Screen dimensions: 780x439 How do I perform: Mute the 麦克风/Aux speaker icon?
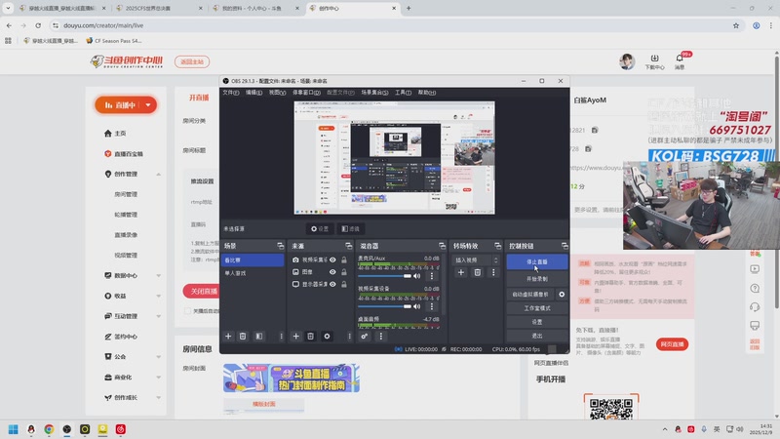pyautogui.click(x=417, y=276)
